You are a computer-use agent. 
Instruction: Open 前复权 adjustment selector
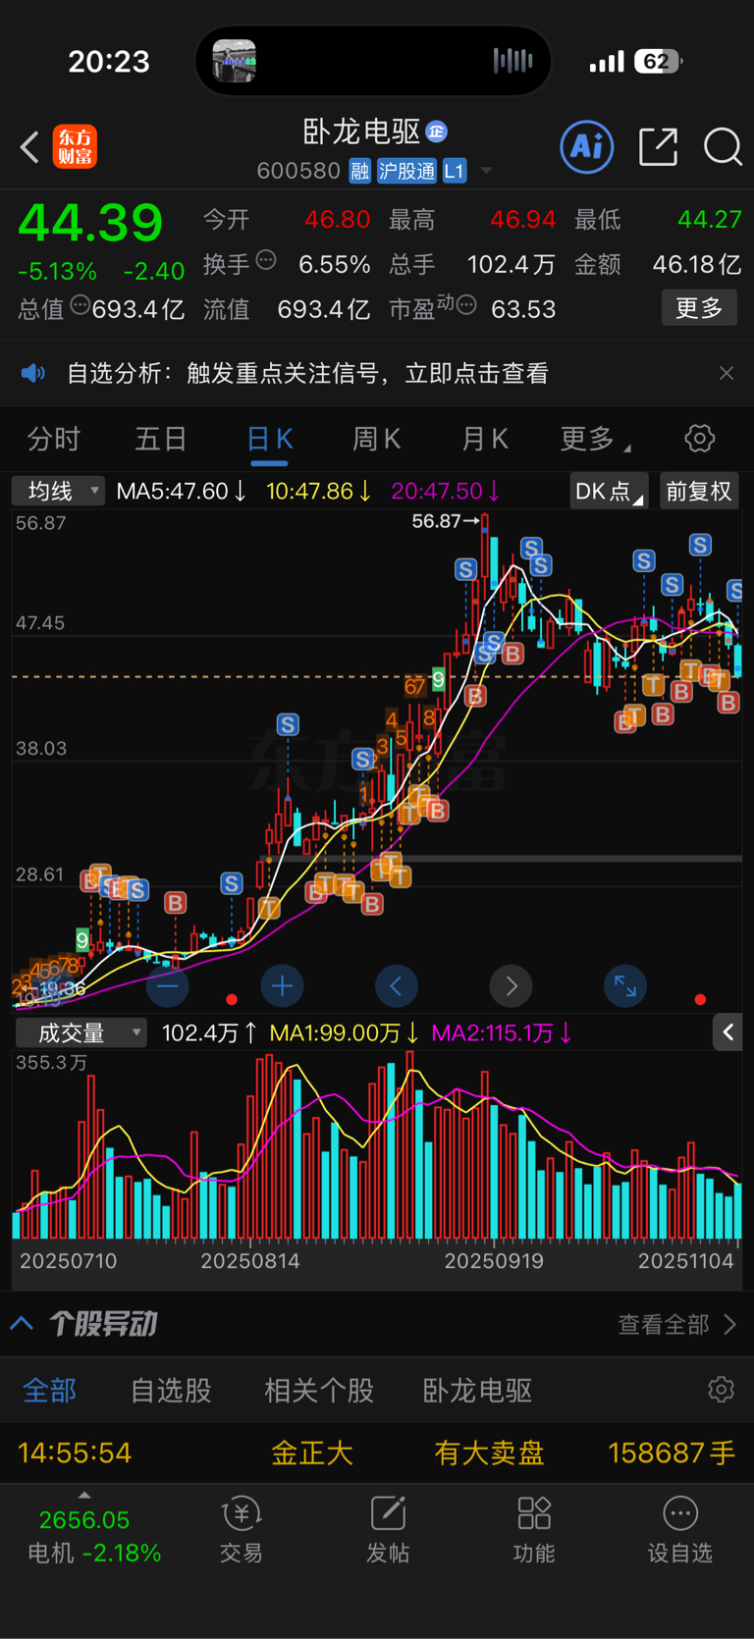click(x=699, y=491)
